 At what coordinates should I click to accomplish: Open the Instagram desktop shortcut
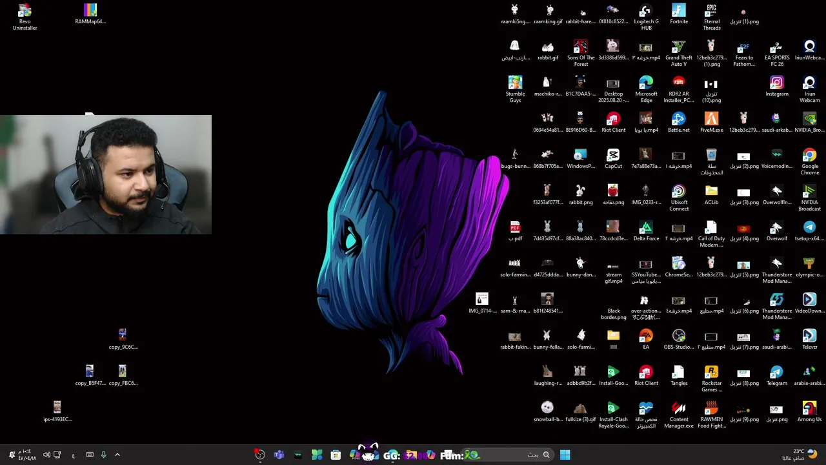coord(777,87)
